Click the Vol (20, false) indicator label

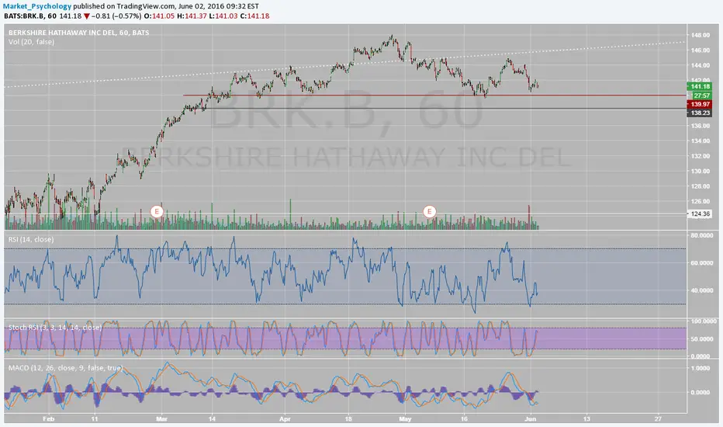(31, 42)
